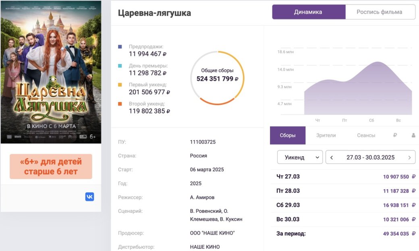This screenshot has width=419, height=251.
Task: Select the Зрители tab
Action: 326,135
